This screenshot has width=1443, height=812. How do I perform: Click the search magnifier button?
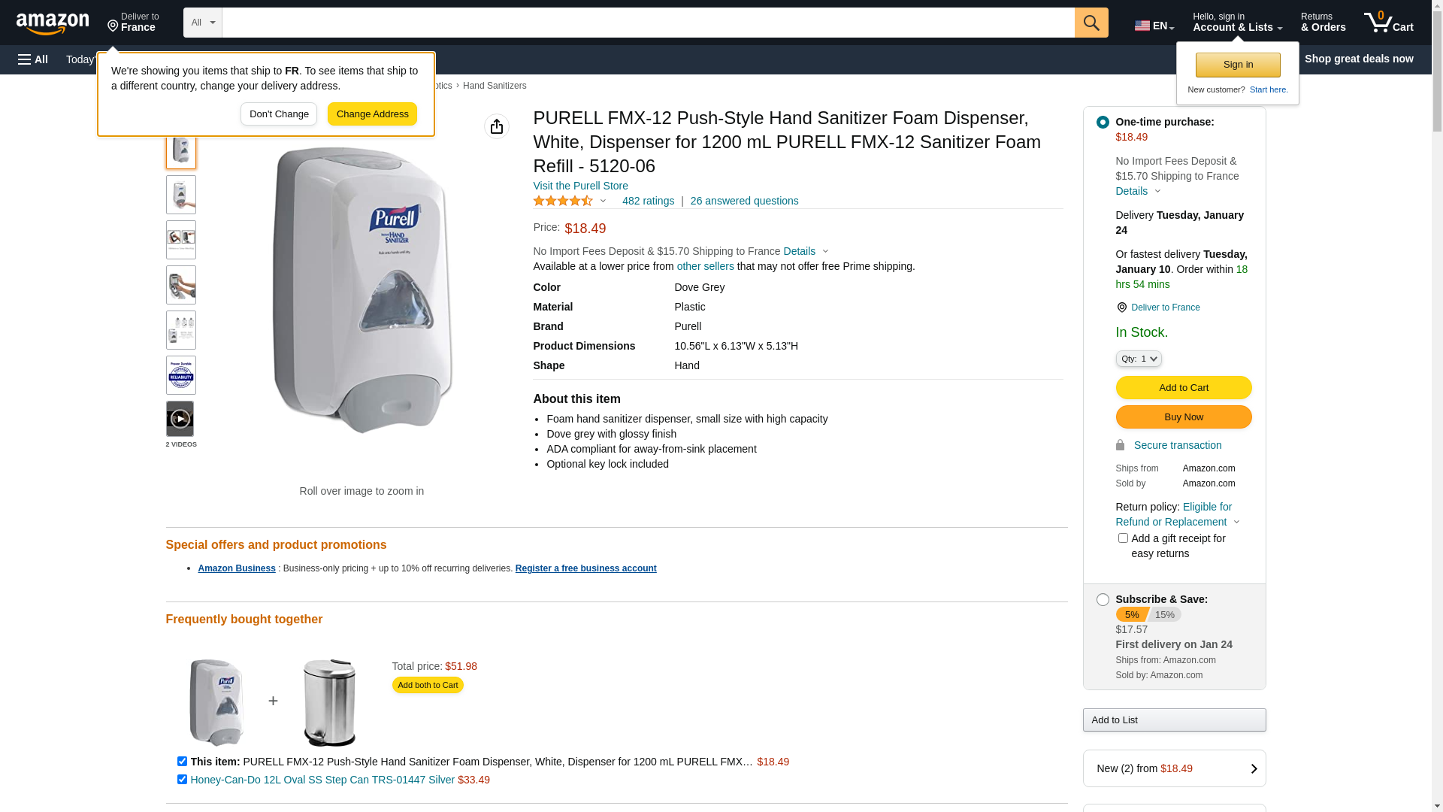click(x=1091, y=23)
